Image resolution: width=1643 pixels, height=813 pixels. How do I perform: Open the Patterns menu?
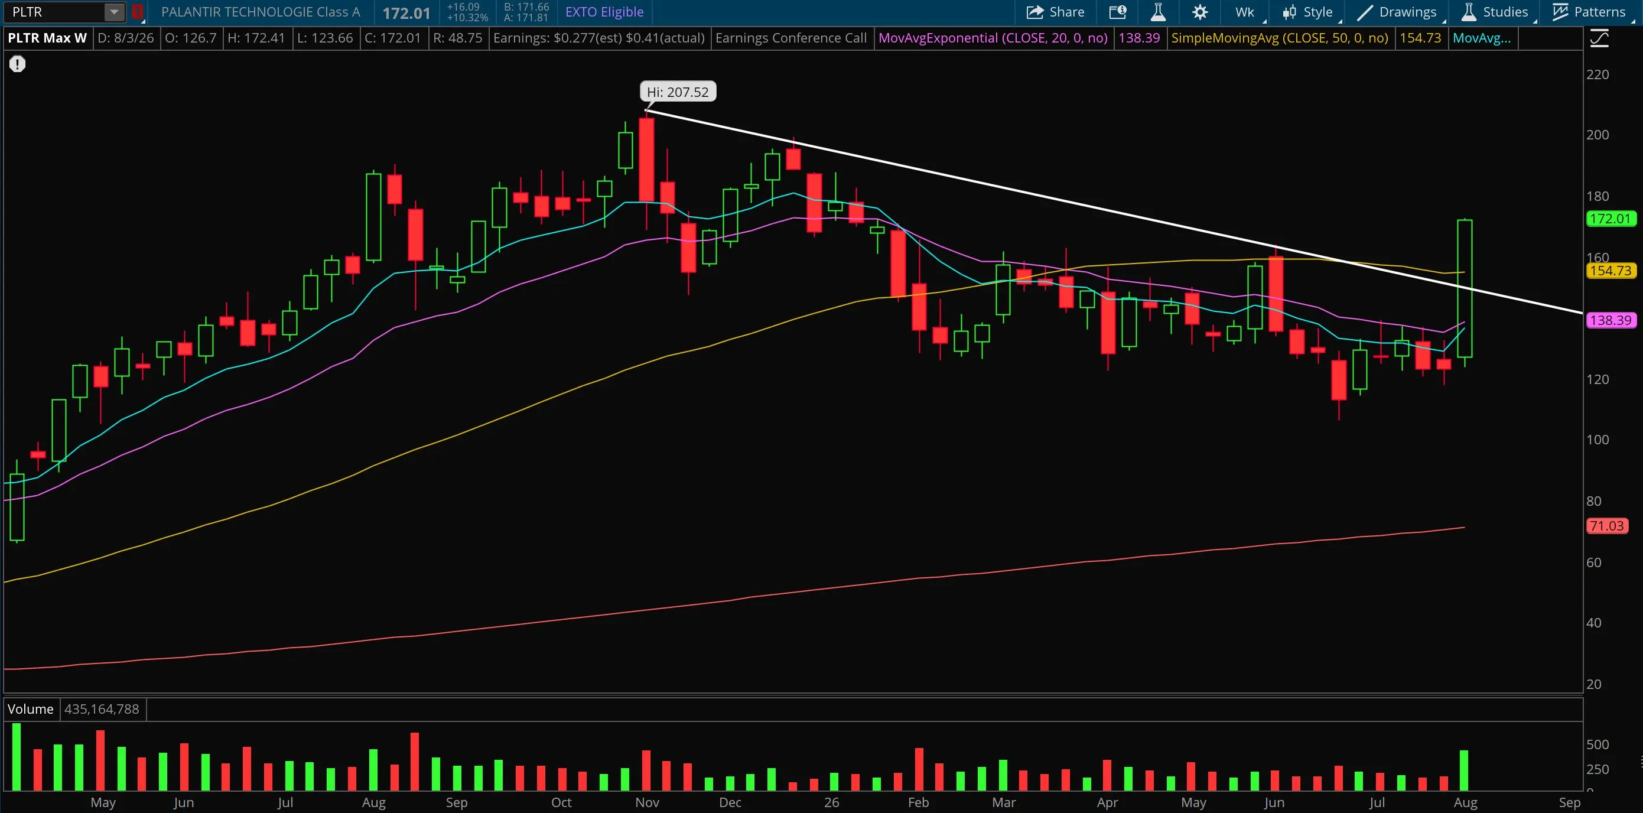(x=1589, y=11)
